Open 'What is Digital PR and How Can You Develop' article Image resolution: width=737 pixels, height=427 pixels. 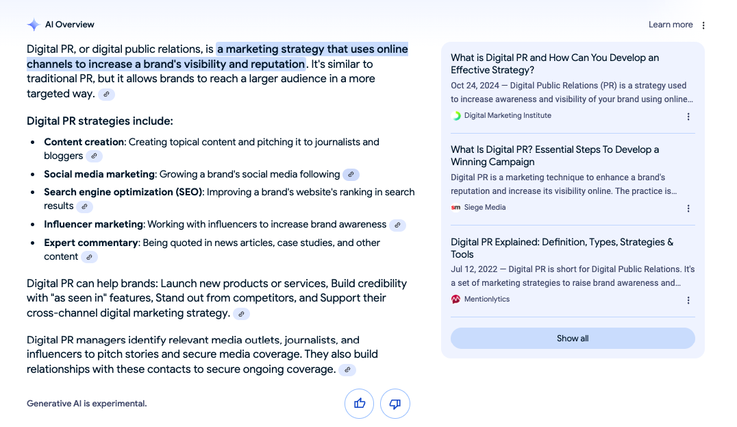coord(554,64)
